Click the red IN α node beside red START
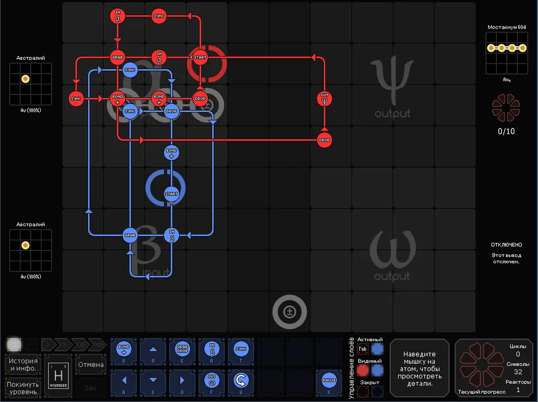538x402 pixels. 159,57
